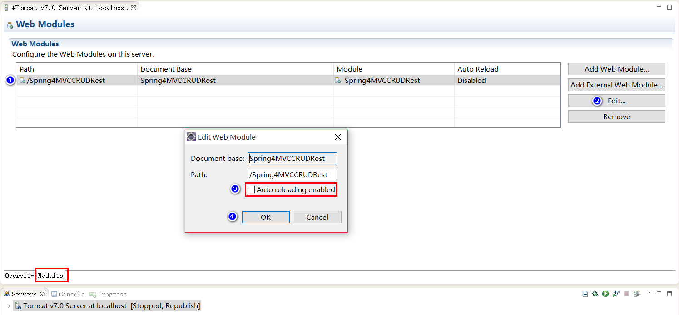Expand the Tomcat v7.0 Server tree node
Viewport: 679px width, 315px height.
pyautogui.click(x=8, y=306)
